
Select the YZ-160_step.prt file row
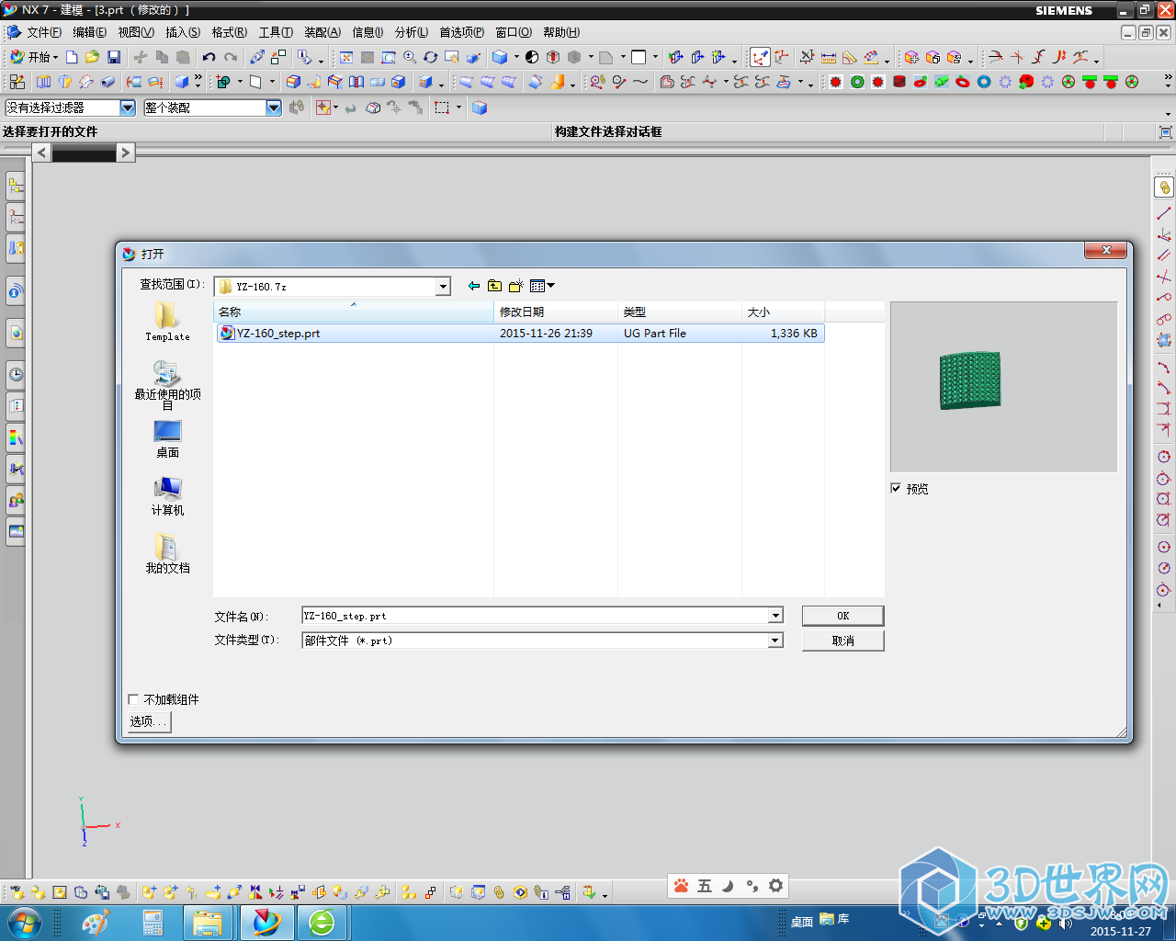point(520,333)
